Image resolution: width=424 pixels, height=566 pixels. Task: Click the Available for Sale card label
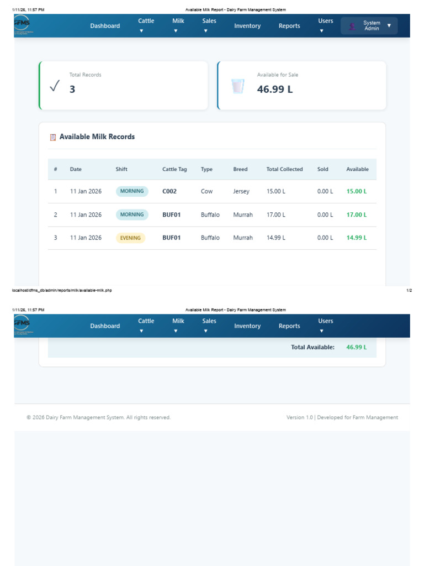coord(278,75)
